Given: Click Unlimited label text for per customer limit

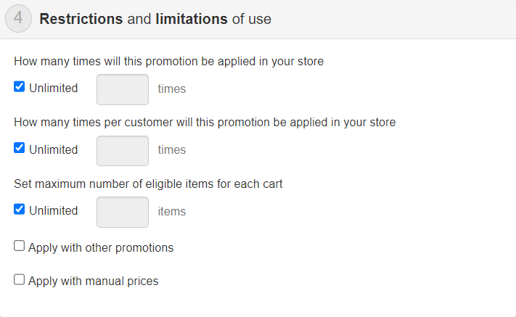Looking at the screenshot, I should [53, 149].
